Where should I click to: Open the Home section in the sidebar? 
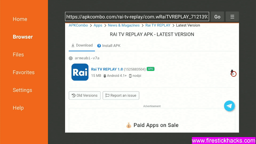20,19
